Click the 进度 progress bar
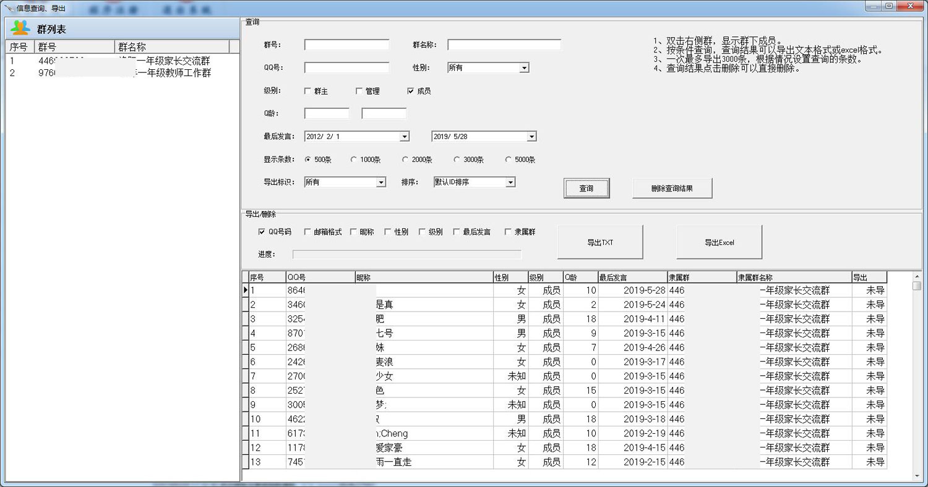This screenshot has height=487, width=928. click(406, 253)
